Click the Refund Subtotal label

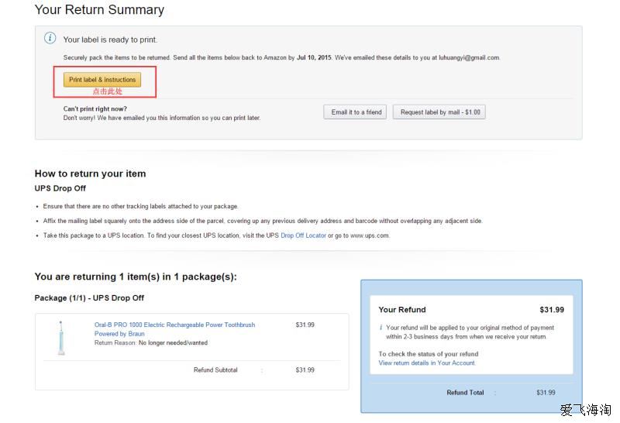click(215, 370)
